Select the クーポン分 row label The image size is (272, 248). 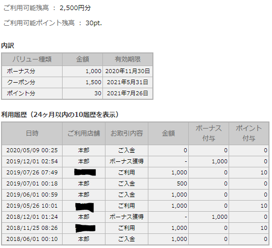21,82
